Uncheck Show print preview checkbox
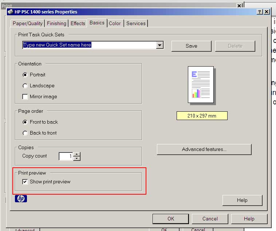The height and width of the screenshot is (231, 276). click(25, 182)
